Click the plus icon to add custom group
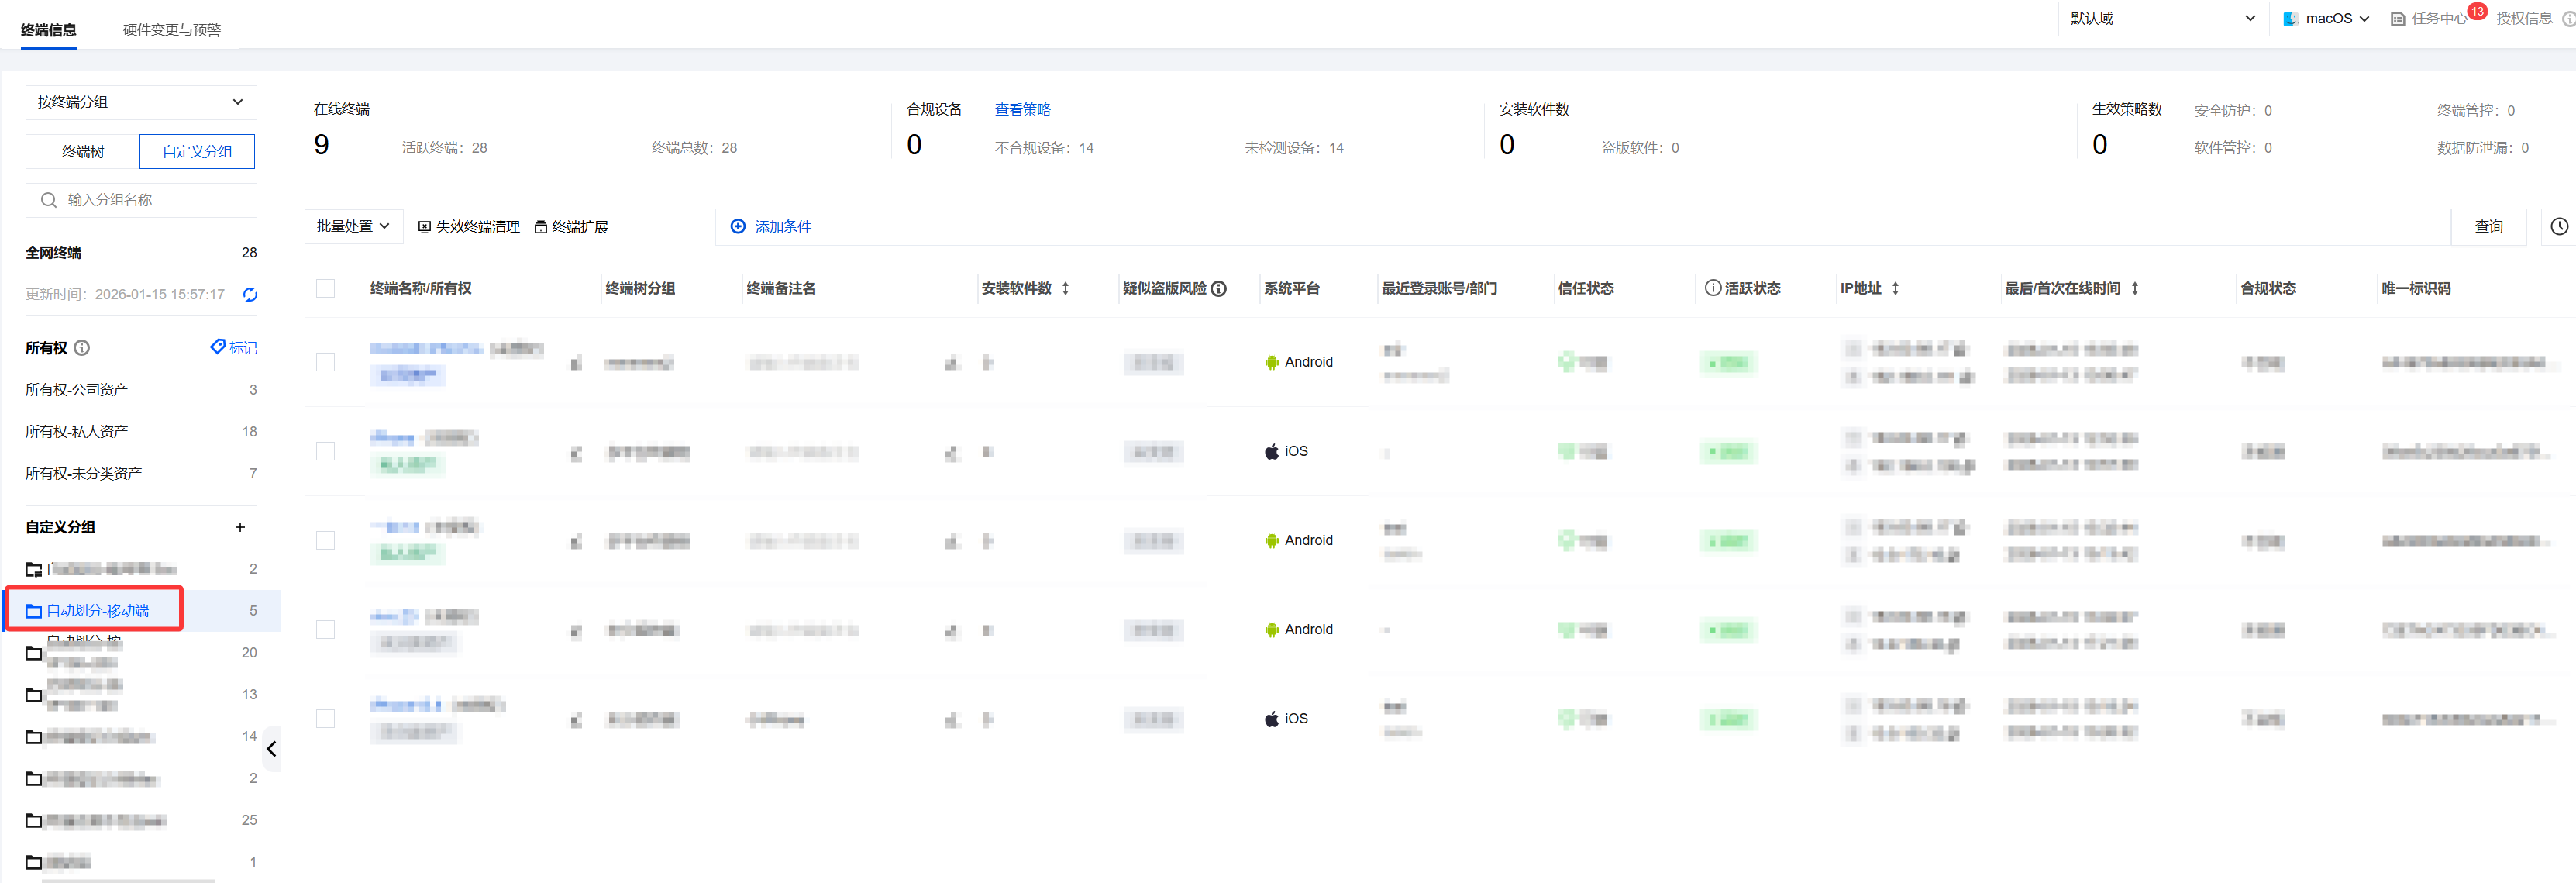 (x=240, y=527)
